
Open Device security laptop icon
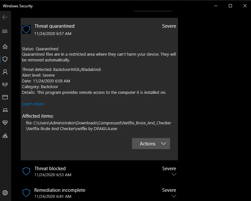tap(5, 110)
